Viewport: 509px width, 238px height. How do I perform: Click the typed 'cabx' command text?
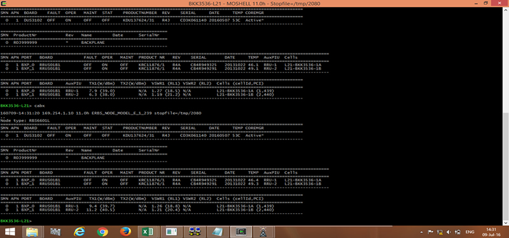coord(39,106)
